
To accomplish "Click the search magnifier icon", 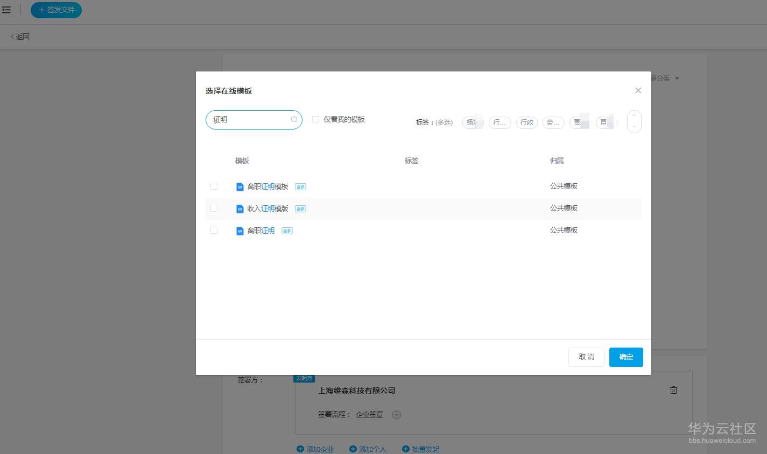I will coord(294,120).
